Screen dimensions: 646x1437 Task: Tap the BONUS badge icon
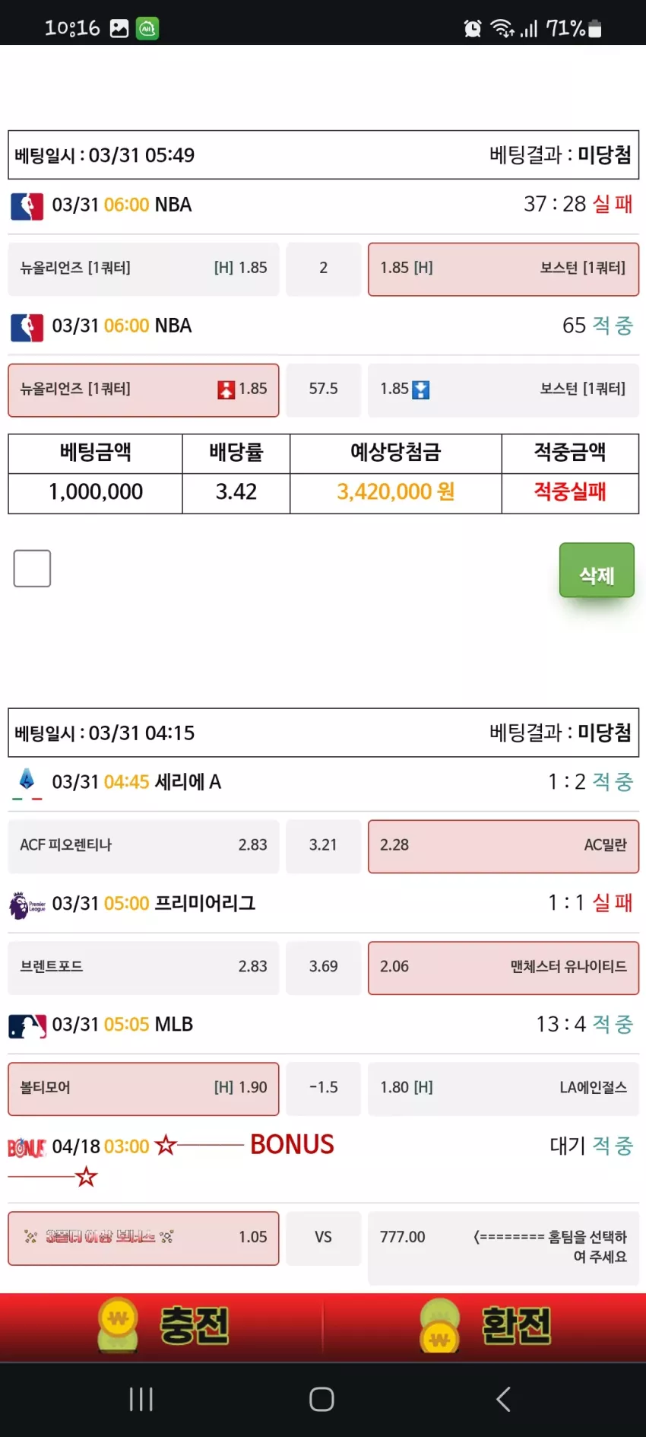27,1147
